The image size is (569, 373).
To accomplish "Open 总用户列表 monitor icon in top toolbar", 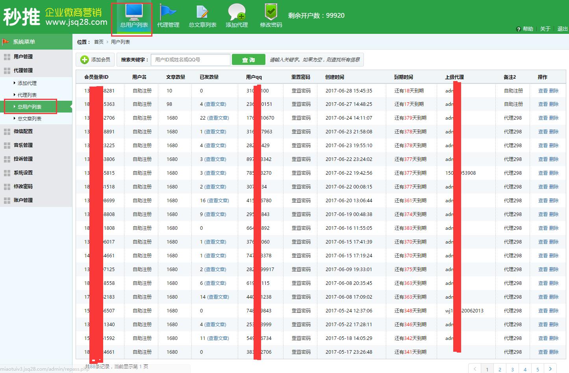I will click(134, 13).
